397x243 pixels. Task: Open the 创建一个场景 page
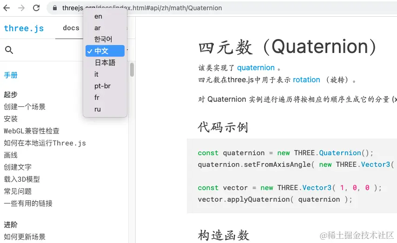coord(25,107)
